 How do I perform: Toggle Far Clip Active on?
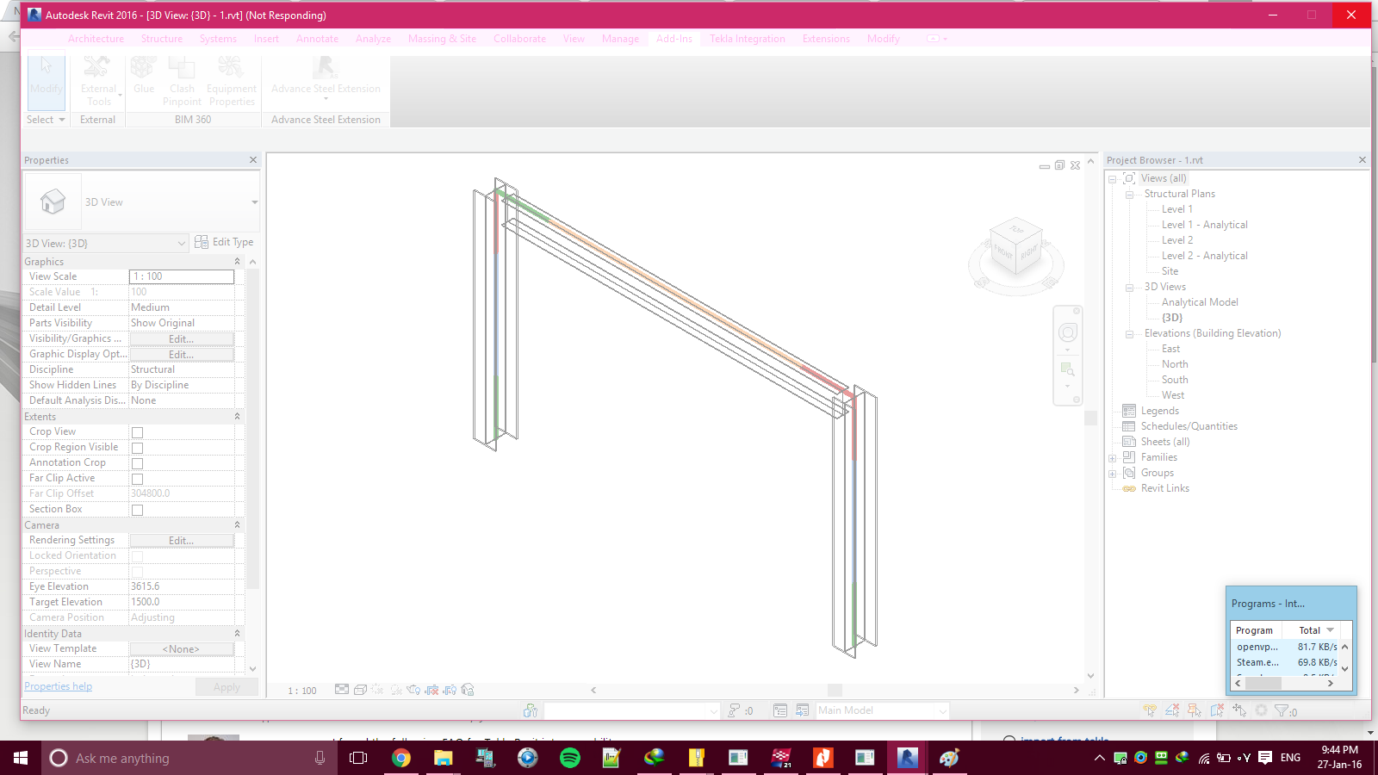point(137,478)
